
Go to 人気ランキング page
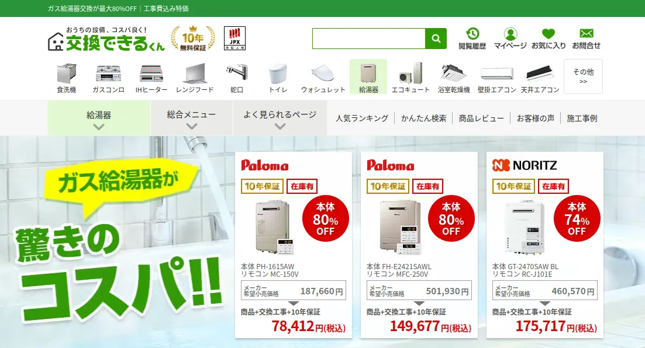click(x=361, y=119)
